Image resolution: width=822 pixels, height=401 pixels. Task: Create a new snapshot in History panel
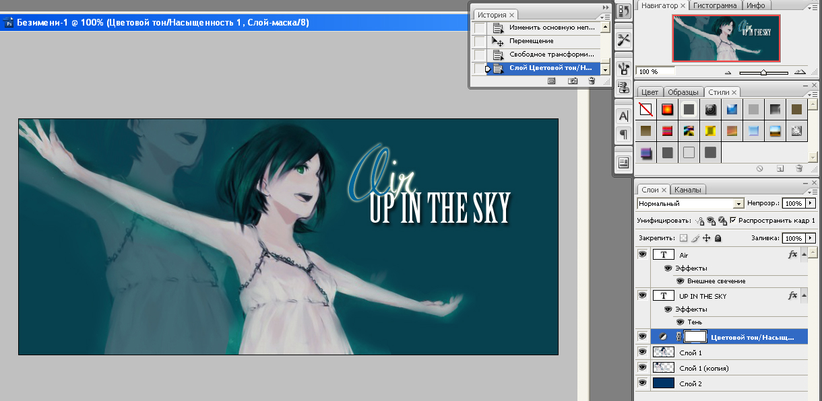click(x=572, y=81)
